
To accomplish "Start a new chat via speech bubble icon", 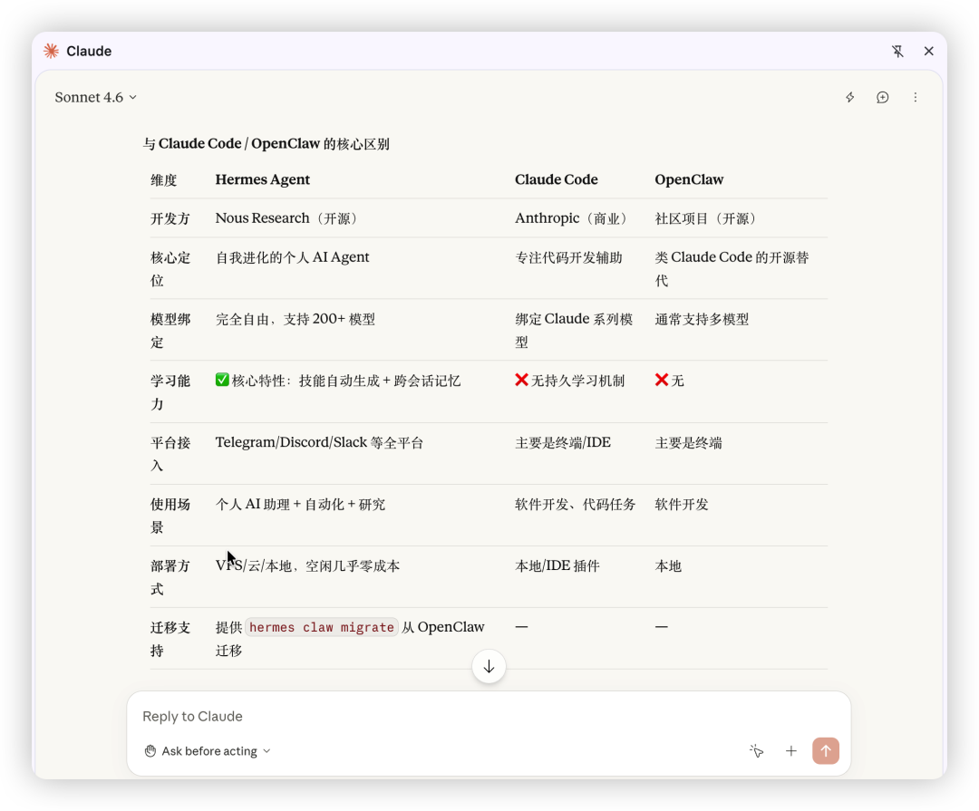I will pyautogui.click(x=882, y=97).
